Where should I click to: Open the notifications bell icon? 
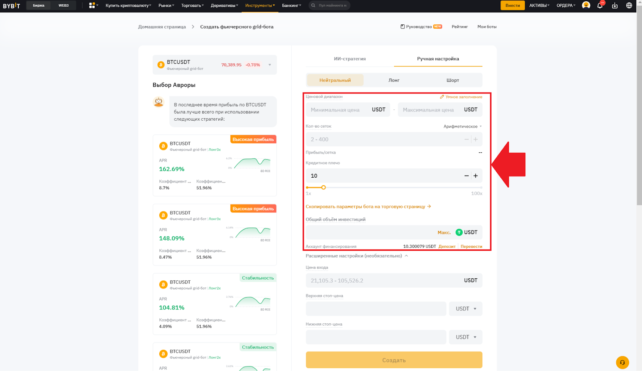coord(600,5)
